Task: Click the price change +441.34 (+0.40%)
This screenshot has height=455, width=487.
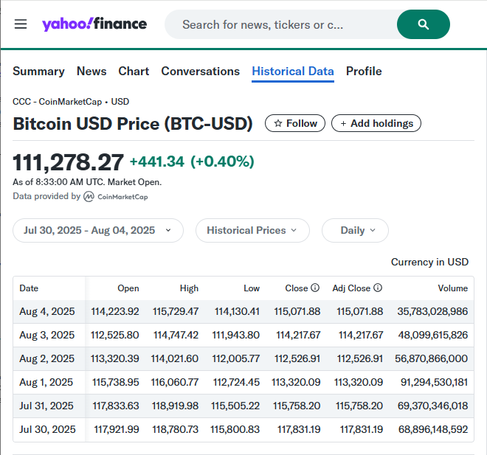Action: [192, 161]
